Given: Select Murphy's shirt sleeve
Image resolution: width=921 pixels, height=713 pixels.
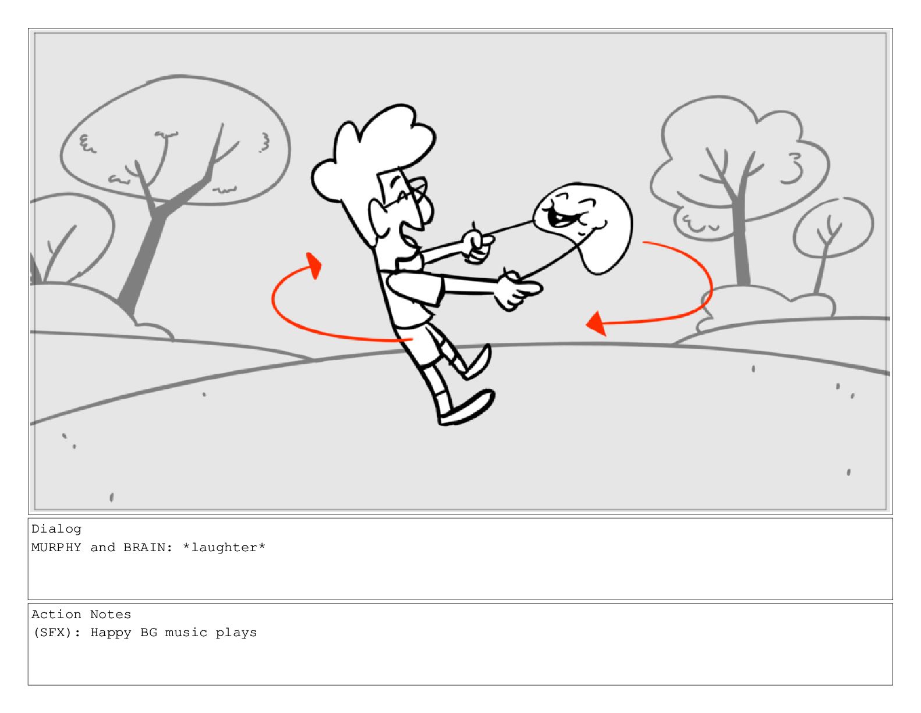Looking at the screenshot, I should [415, 288].
